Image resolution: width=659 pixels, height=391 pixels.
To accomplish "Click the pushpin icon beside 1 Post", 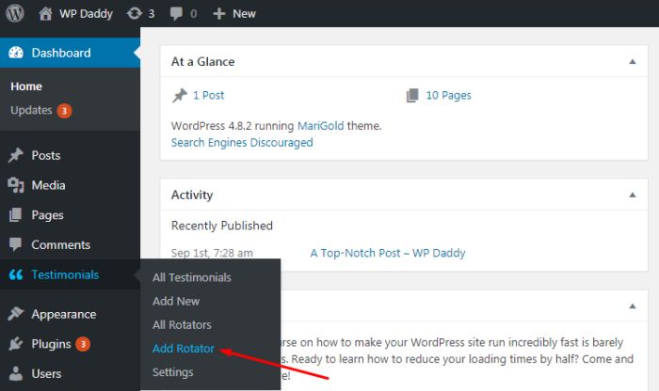I will pos(180,95).
